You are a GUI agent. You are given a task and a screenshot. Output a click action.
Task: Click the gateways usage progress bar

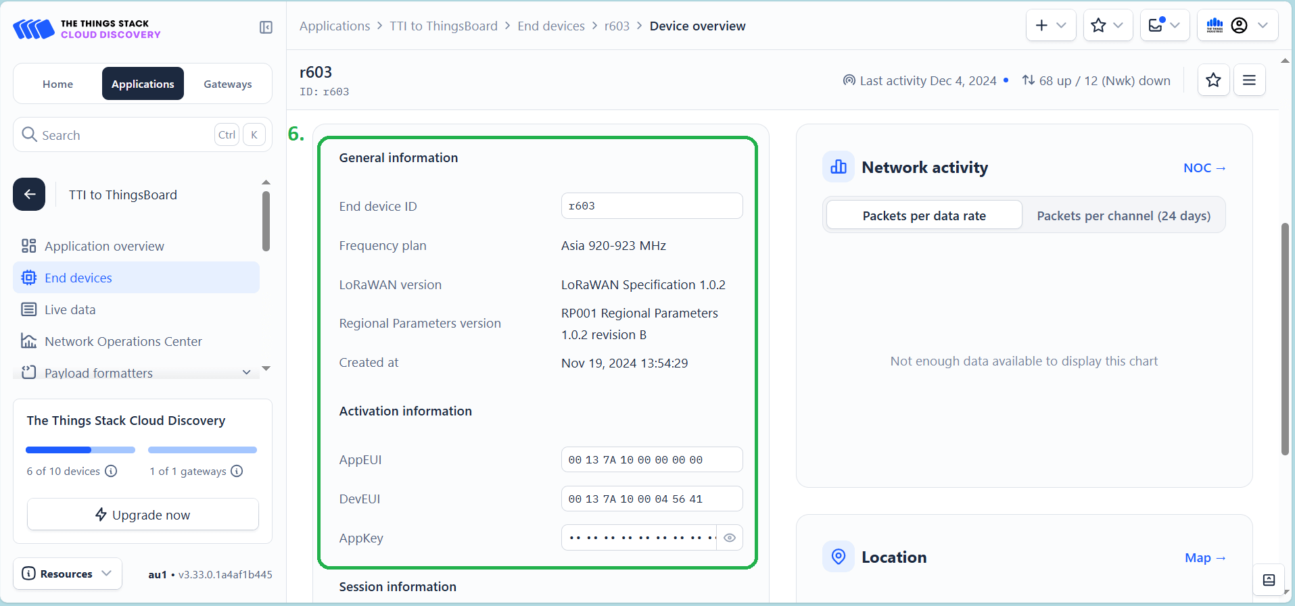[202, 450]
